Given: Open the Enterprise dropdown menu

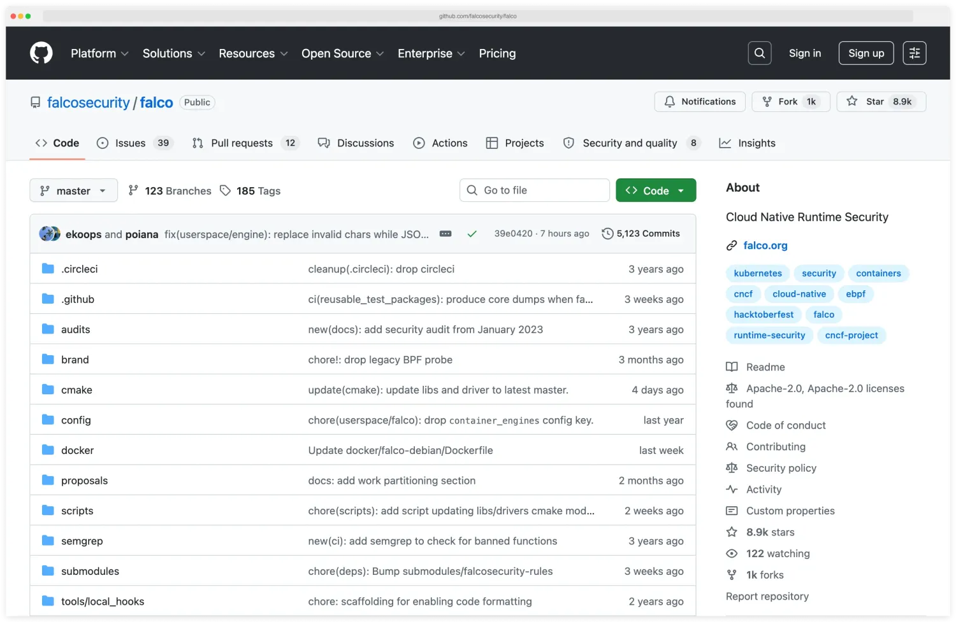Looking at the screenshot, I should (431, 53).
